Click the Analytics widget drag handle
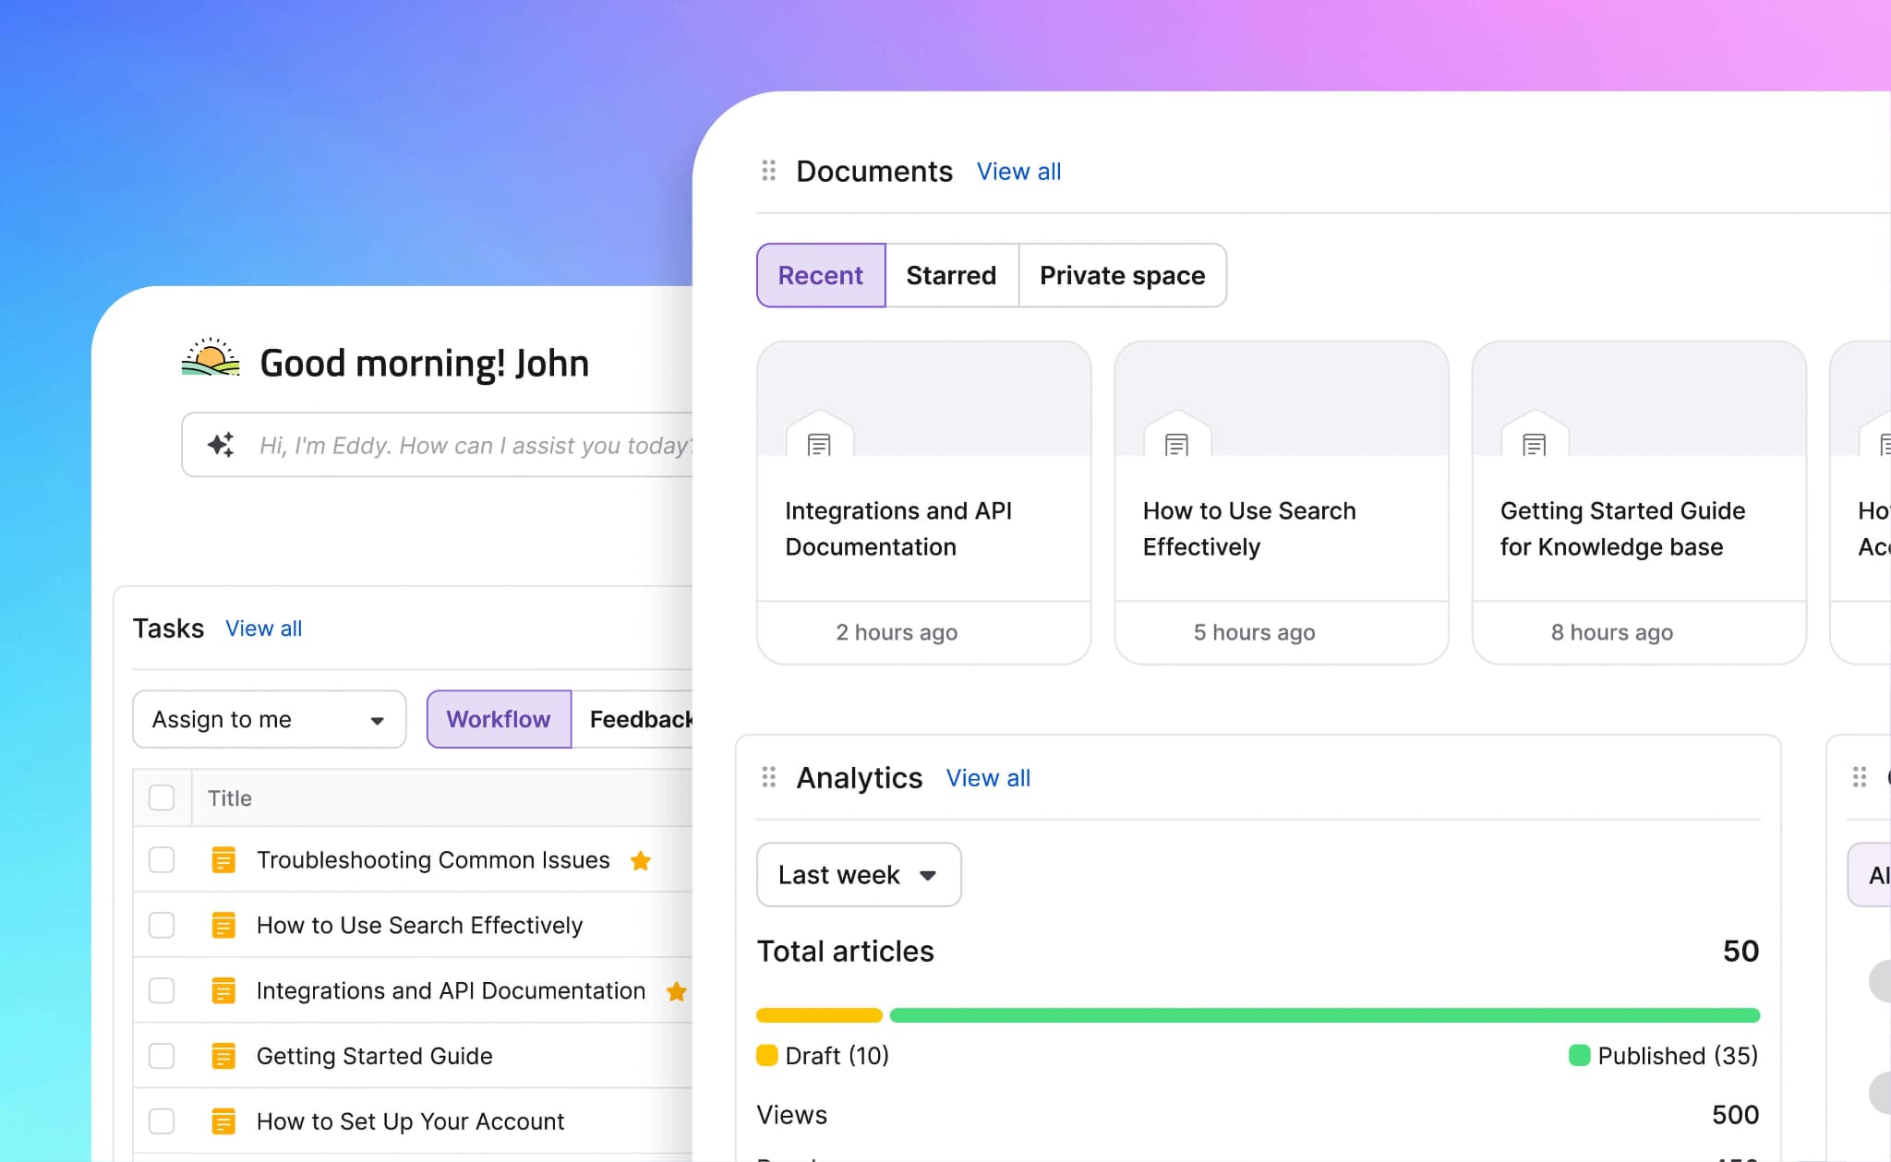 [768, 777]
